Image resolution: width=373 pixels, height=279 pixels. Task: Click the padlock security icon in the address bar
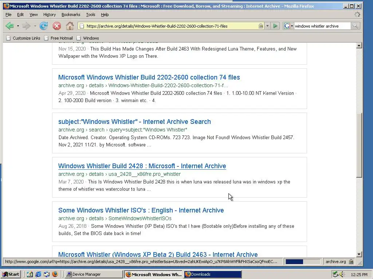[x=261, y=26]
